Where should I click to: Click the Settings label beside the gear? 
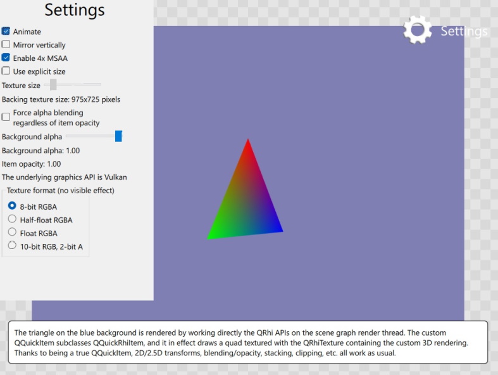(464, 31)
